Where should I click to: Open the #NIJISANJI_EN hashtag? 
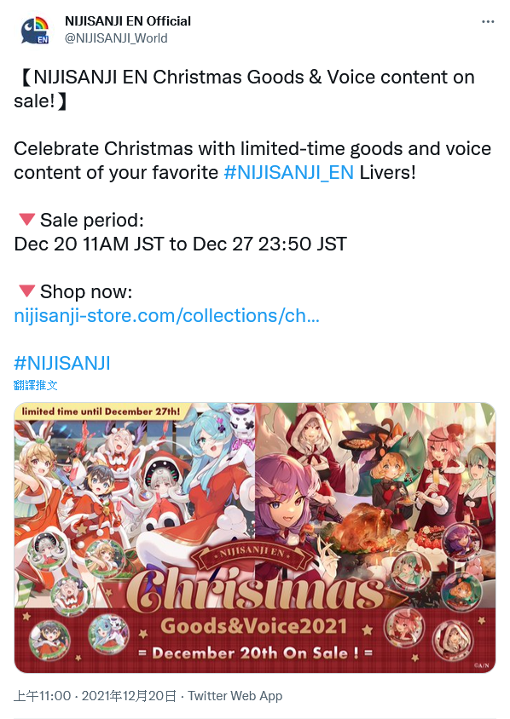pos(289,173)
